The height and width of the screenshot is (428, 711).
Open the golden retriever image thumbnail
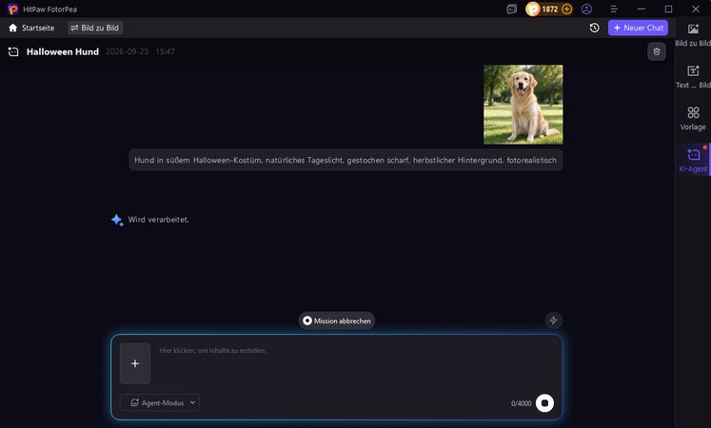(x=523, y=105)
